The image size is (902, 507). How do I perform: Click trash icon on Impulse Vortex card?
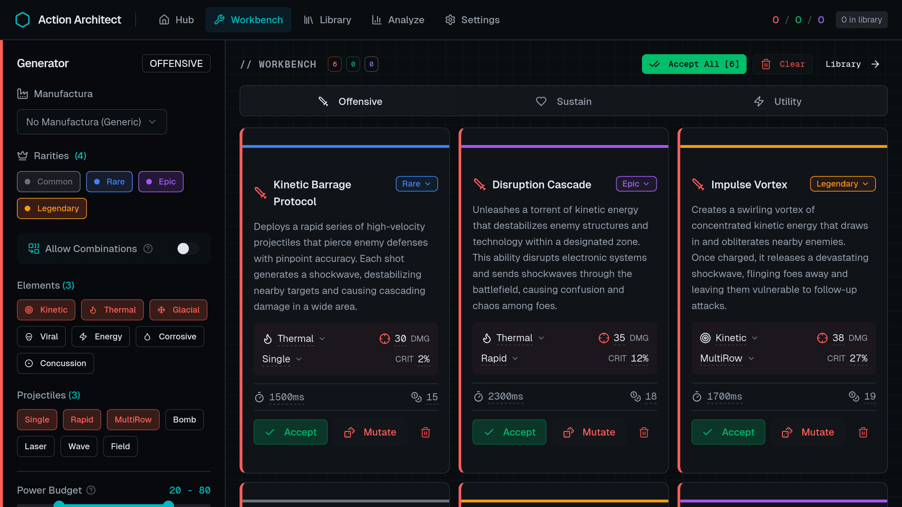863,432
